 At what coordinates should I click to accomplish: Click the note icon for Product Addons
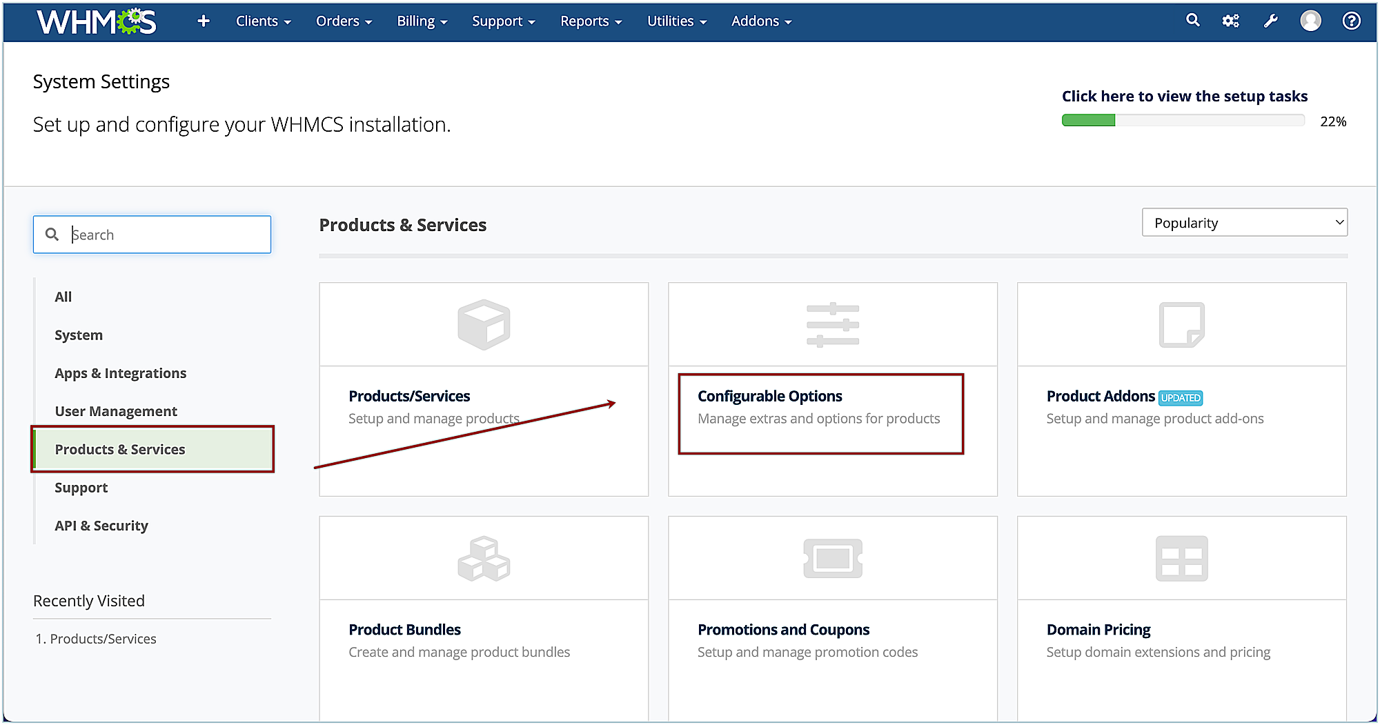[x=1181, y=324]
